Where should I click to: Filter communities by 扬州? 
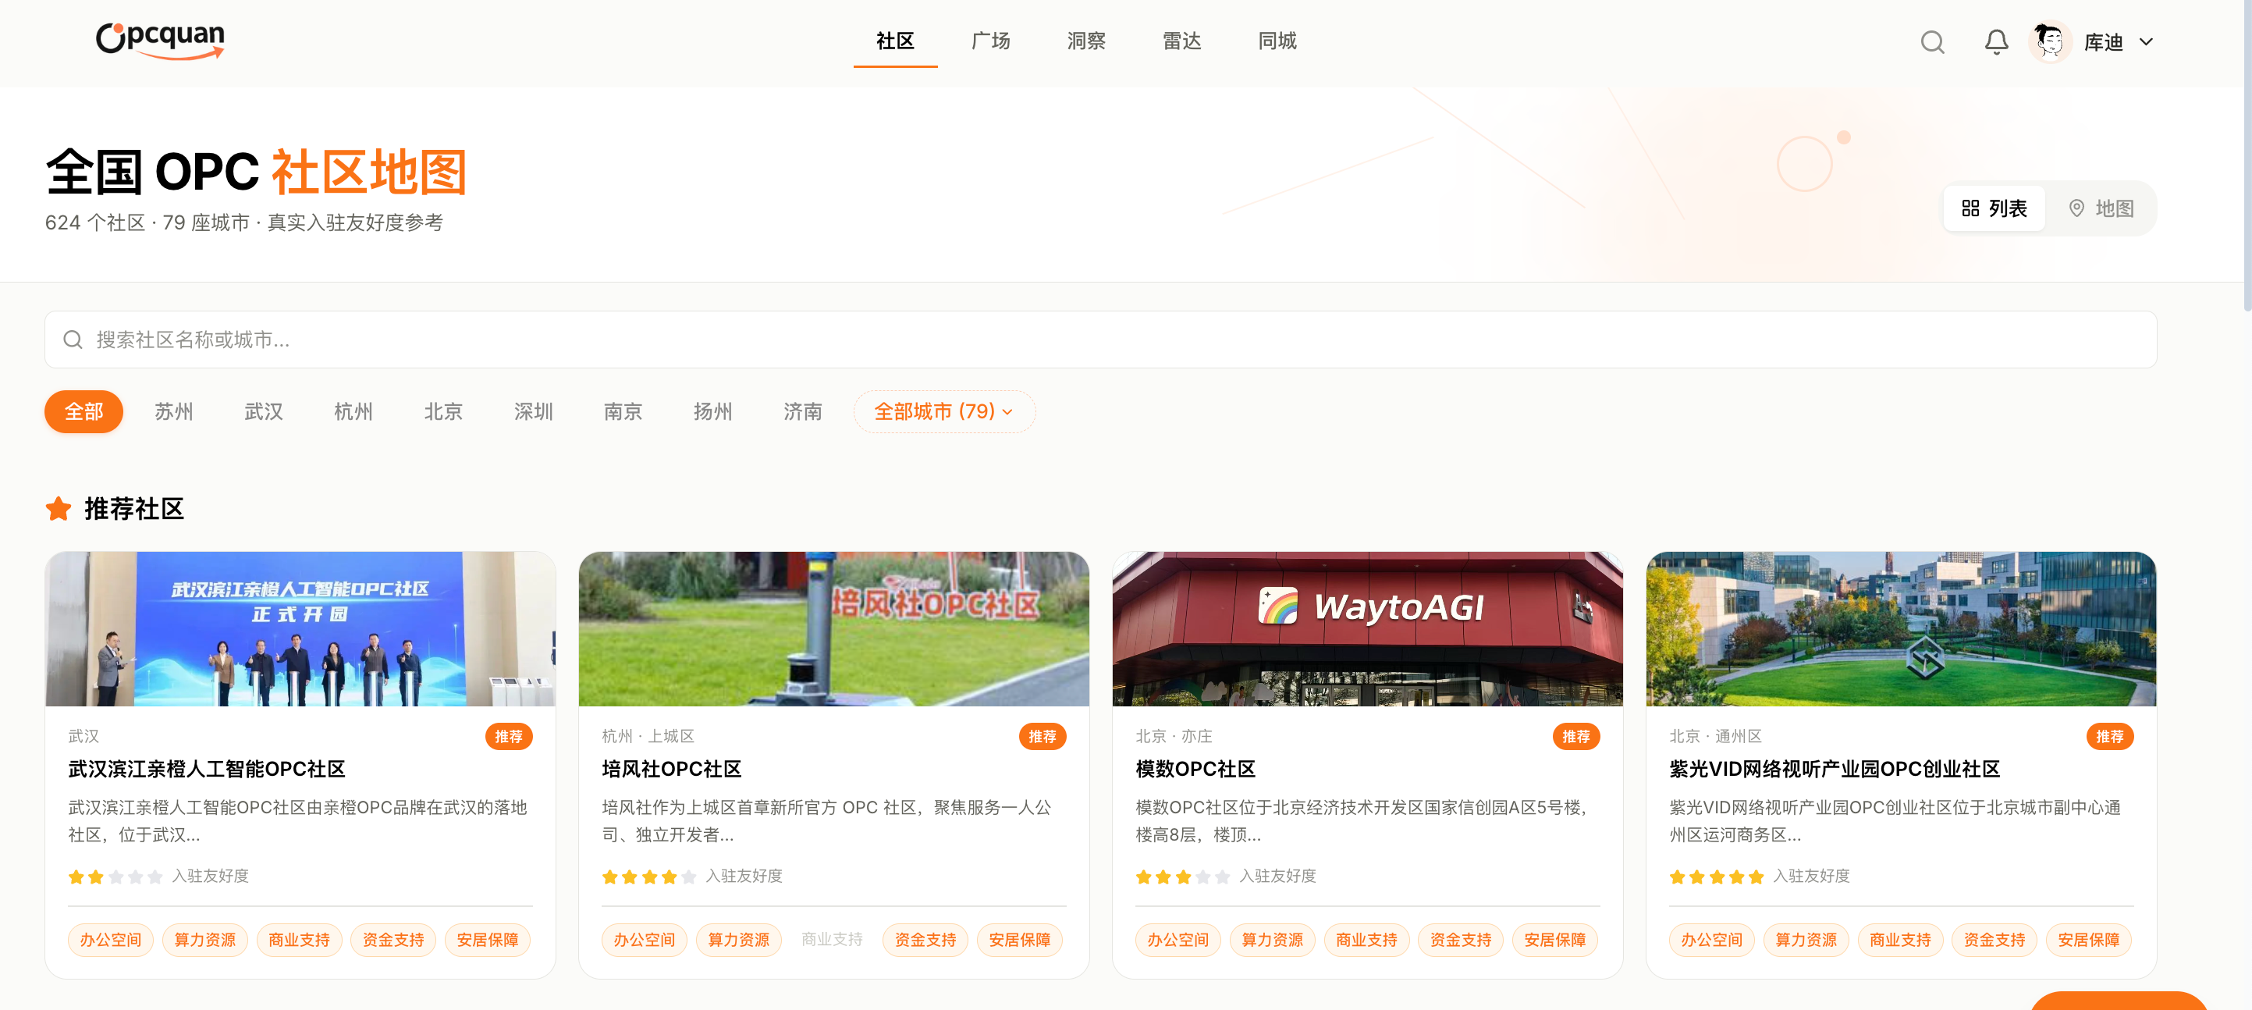pos(712,411)
